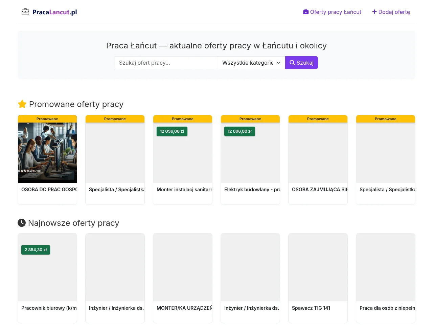Click the Promowane label on the Elektryk budowlany card

[x=250, y=119]
